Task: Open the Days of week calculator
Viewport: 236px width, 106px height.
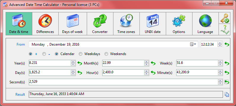Action: [73, 24]
